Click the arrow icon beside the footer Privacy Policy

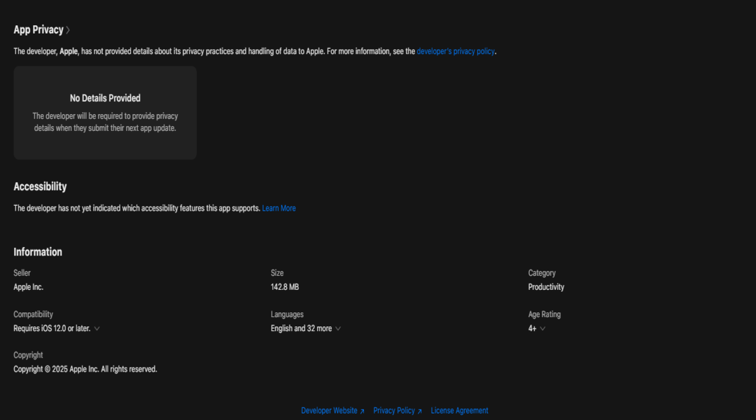[419, 412]
